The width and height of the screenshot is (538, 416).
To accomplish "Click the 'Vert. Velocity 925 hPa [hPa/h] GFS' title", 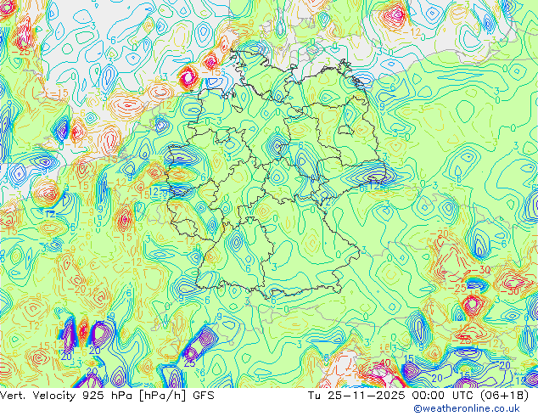I will (107, 396).
